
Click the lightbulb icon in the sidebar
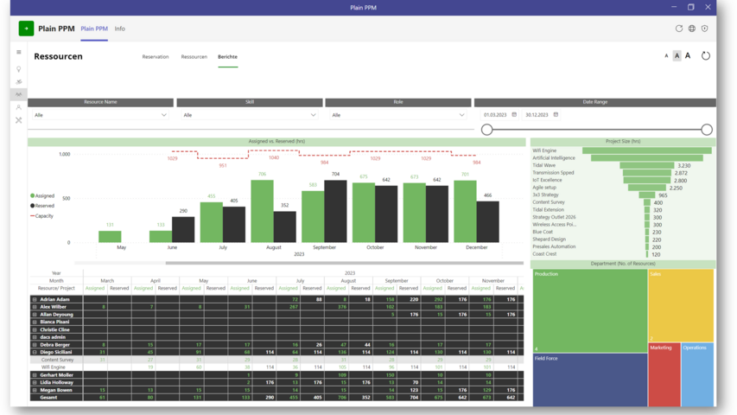(19, 69)
